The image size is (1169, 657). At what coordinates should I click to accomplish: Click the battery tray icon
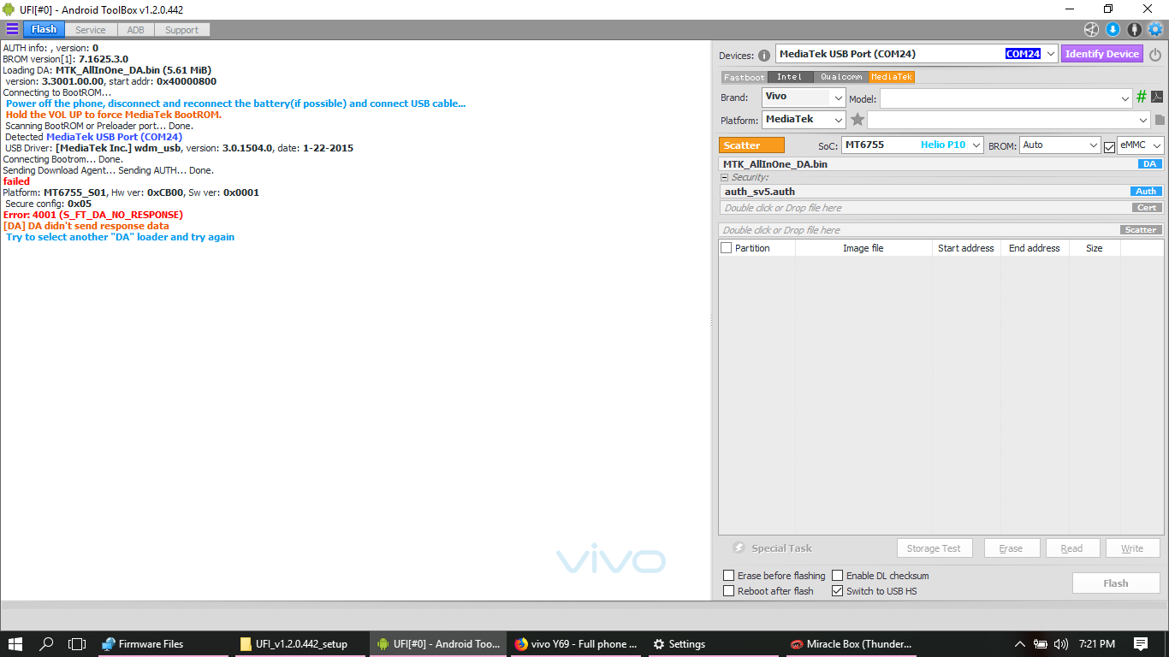click(x=1041, y=644)
